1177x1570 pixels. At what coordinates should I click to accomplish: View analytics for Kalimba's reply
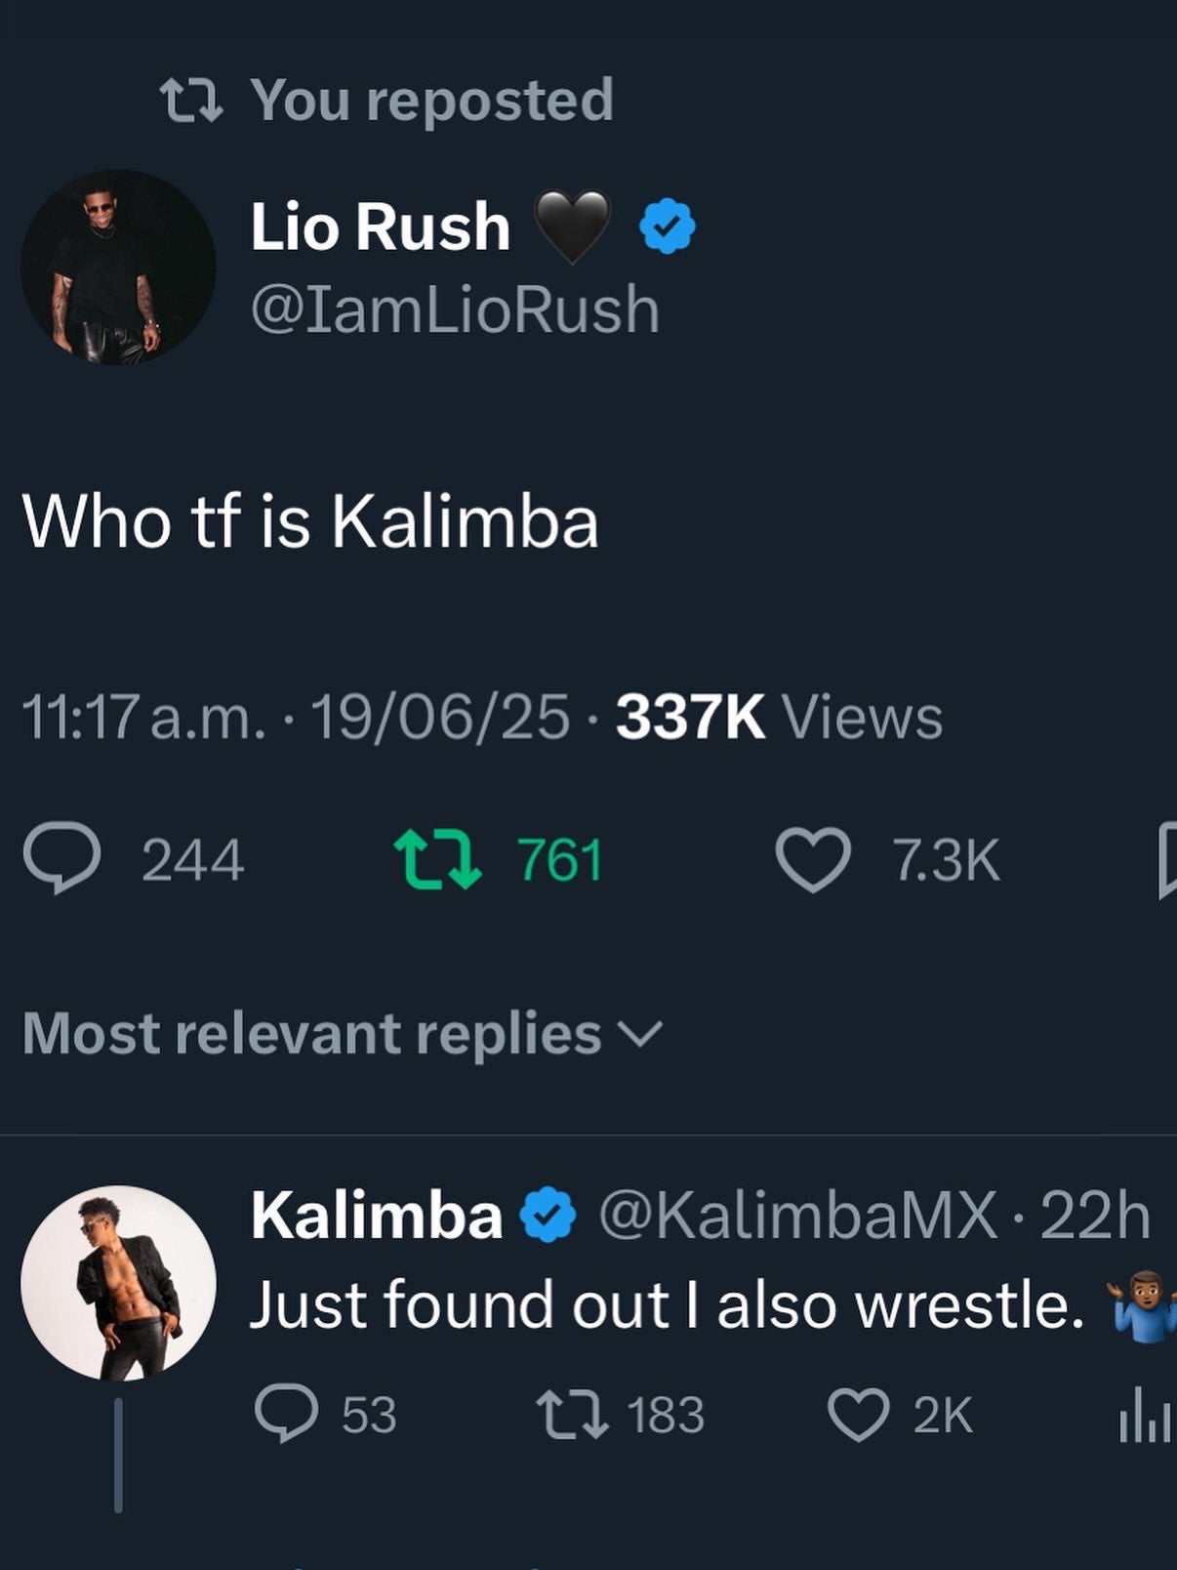(x=1144, y=1414)
